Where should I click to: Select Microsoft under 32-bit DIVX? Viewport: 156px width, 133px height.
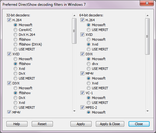15,88
